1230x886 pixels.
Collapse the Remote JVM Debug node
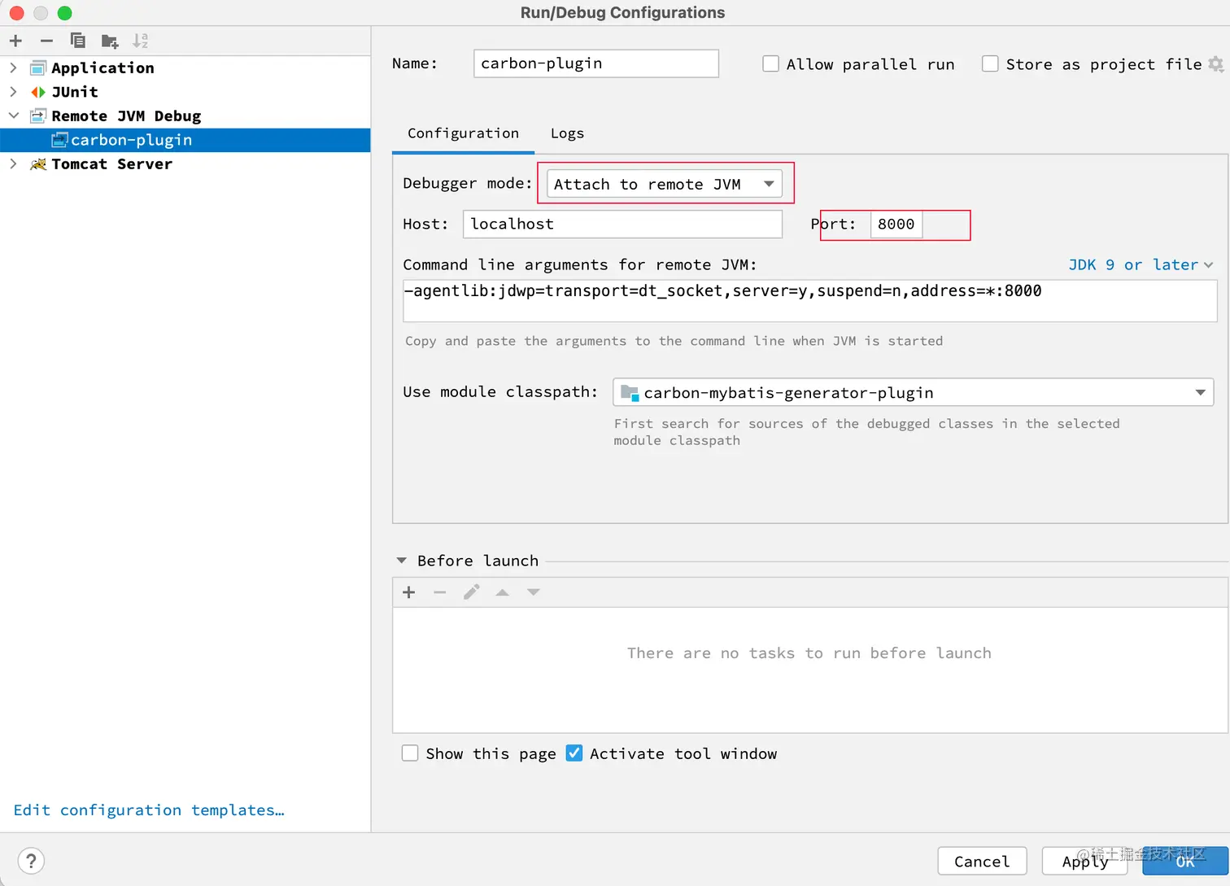[13, 116]
